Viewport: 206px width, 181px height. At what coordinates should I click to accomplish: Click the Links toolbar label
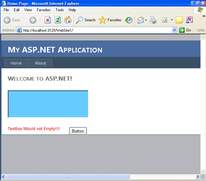point(201,30)
